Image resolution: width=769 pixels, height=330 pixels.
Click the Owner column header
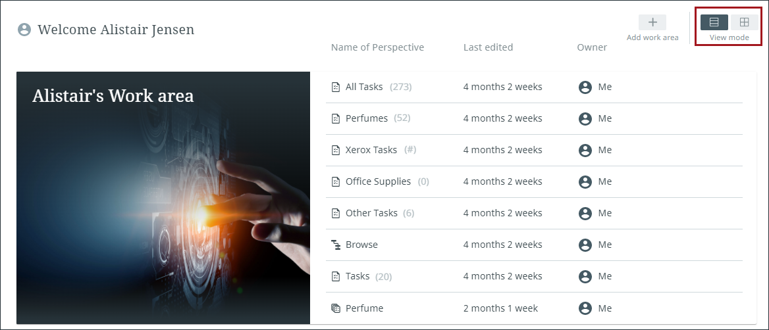[592, 47]
